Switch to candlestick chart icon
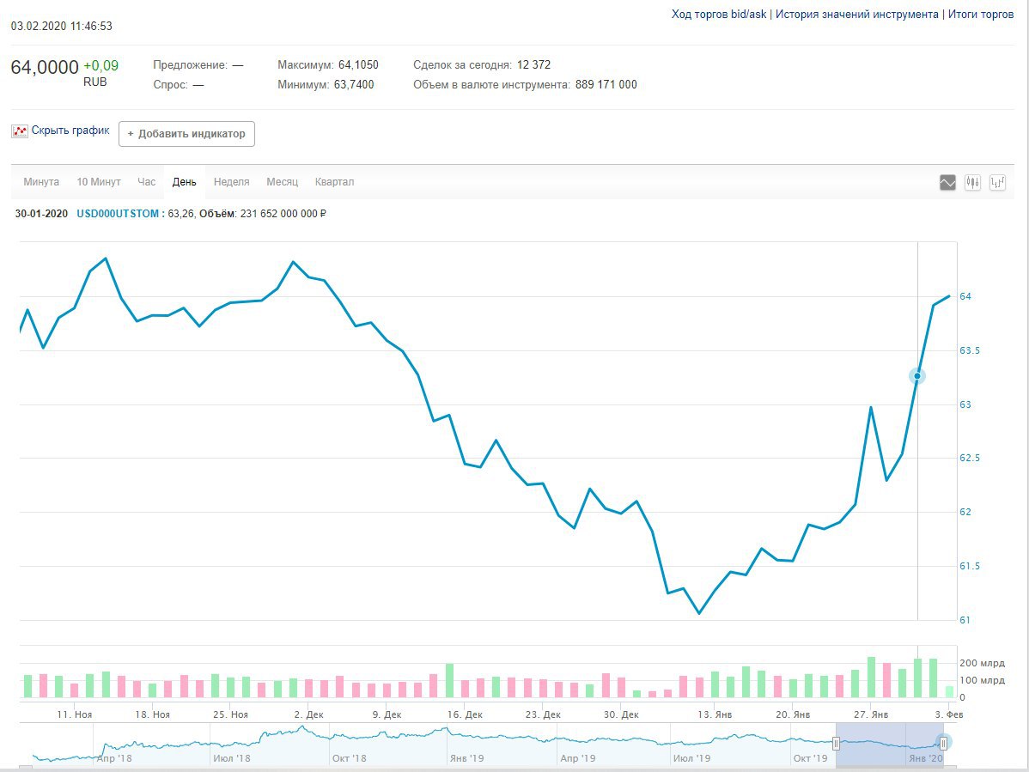 pos(972,182)
